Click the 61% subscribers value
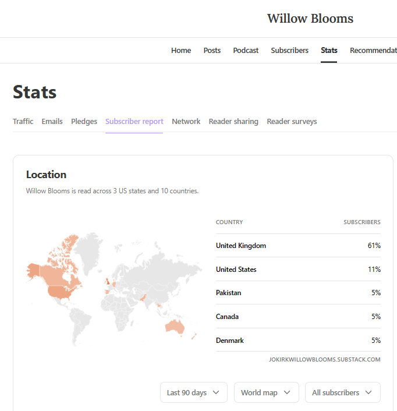 pyautogui.click(x=374, y=246)
